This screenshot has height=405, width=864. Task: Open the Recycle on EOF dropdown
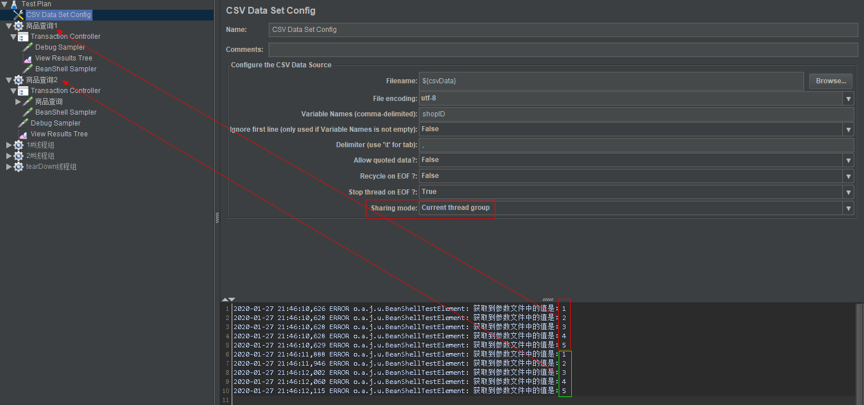[x=849, y=176]
